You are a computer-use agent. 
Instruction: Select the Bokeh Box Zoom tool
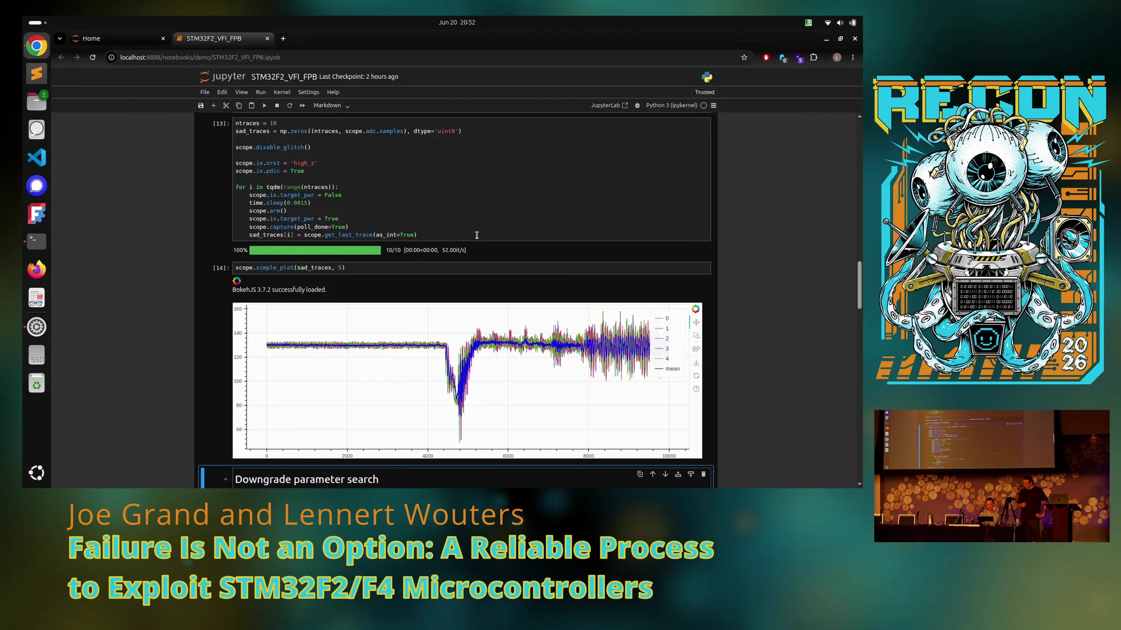[696, 336]
